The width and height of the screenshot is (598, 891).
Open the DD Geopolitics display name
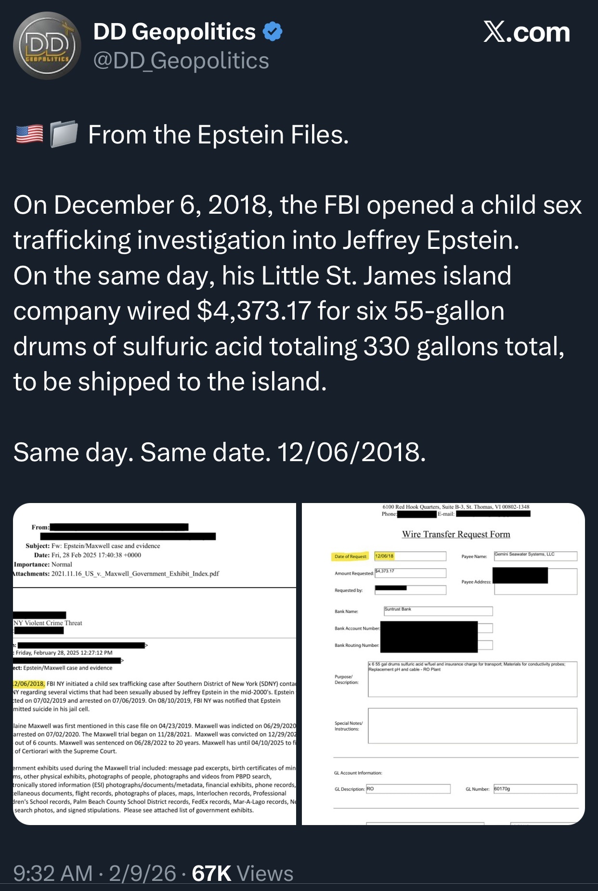point(174,32)
